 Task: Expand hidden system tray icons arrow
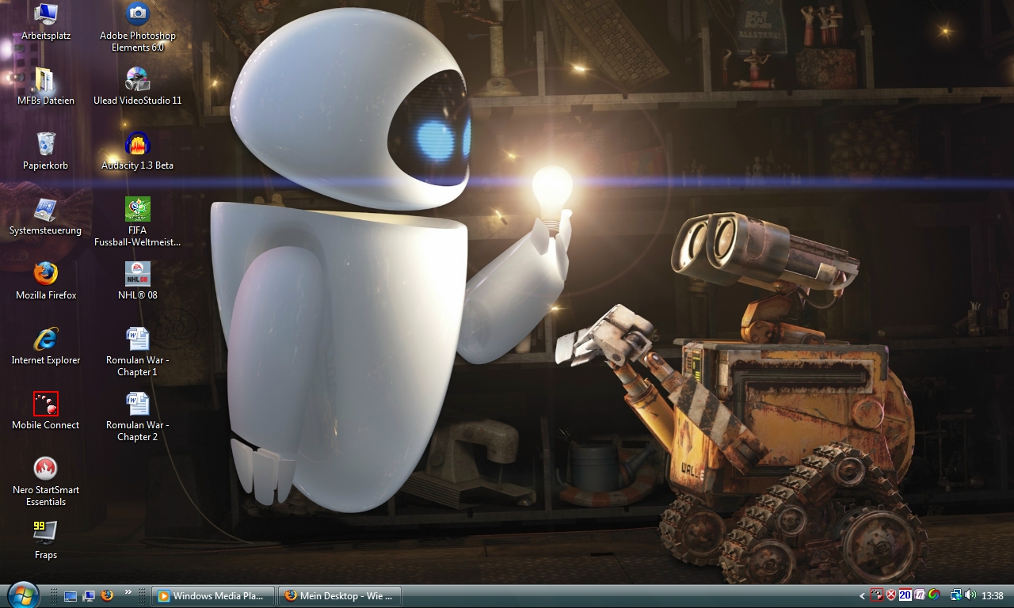point(862,595)
